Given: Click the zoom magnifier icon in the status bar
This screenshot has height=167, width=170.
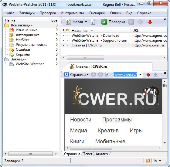Looking at the screenshot, I should 155,161.
